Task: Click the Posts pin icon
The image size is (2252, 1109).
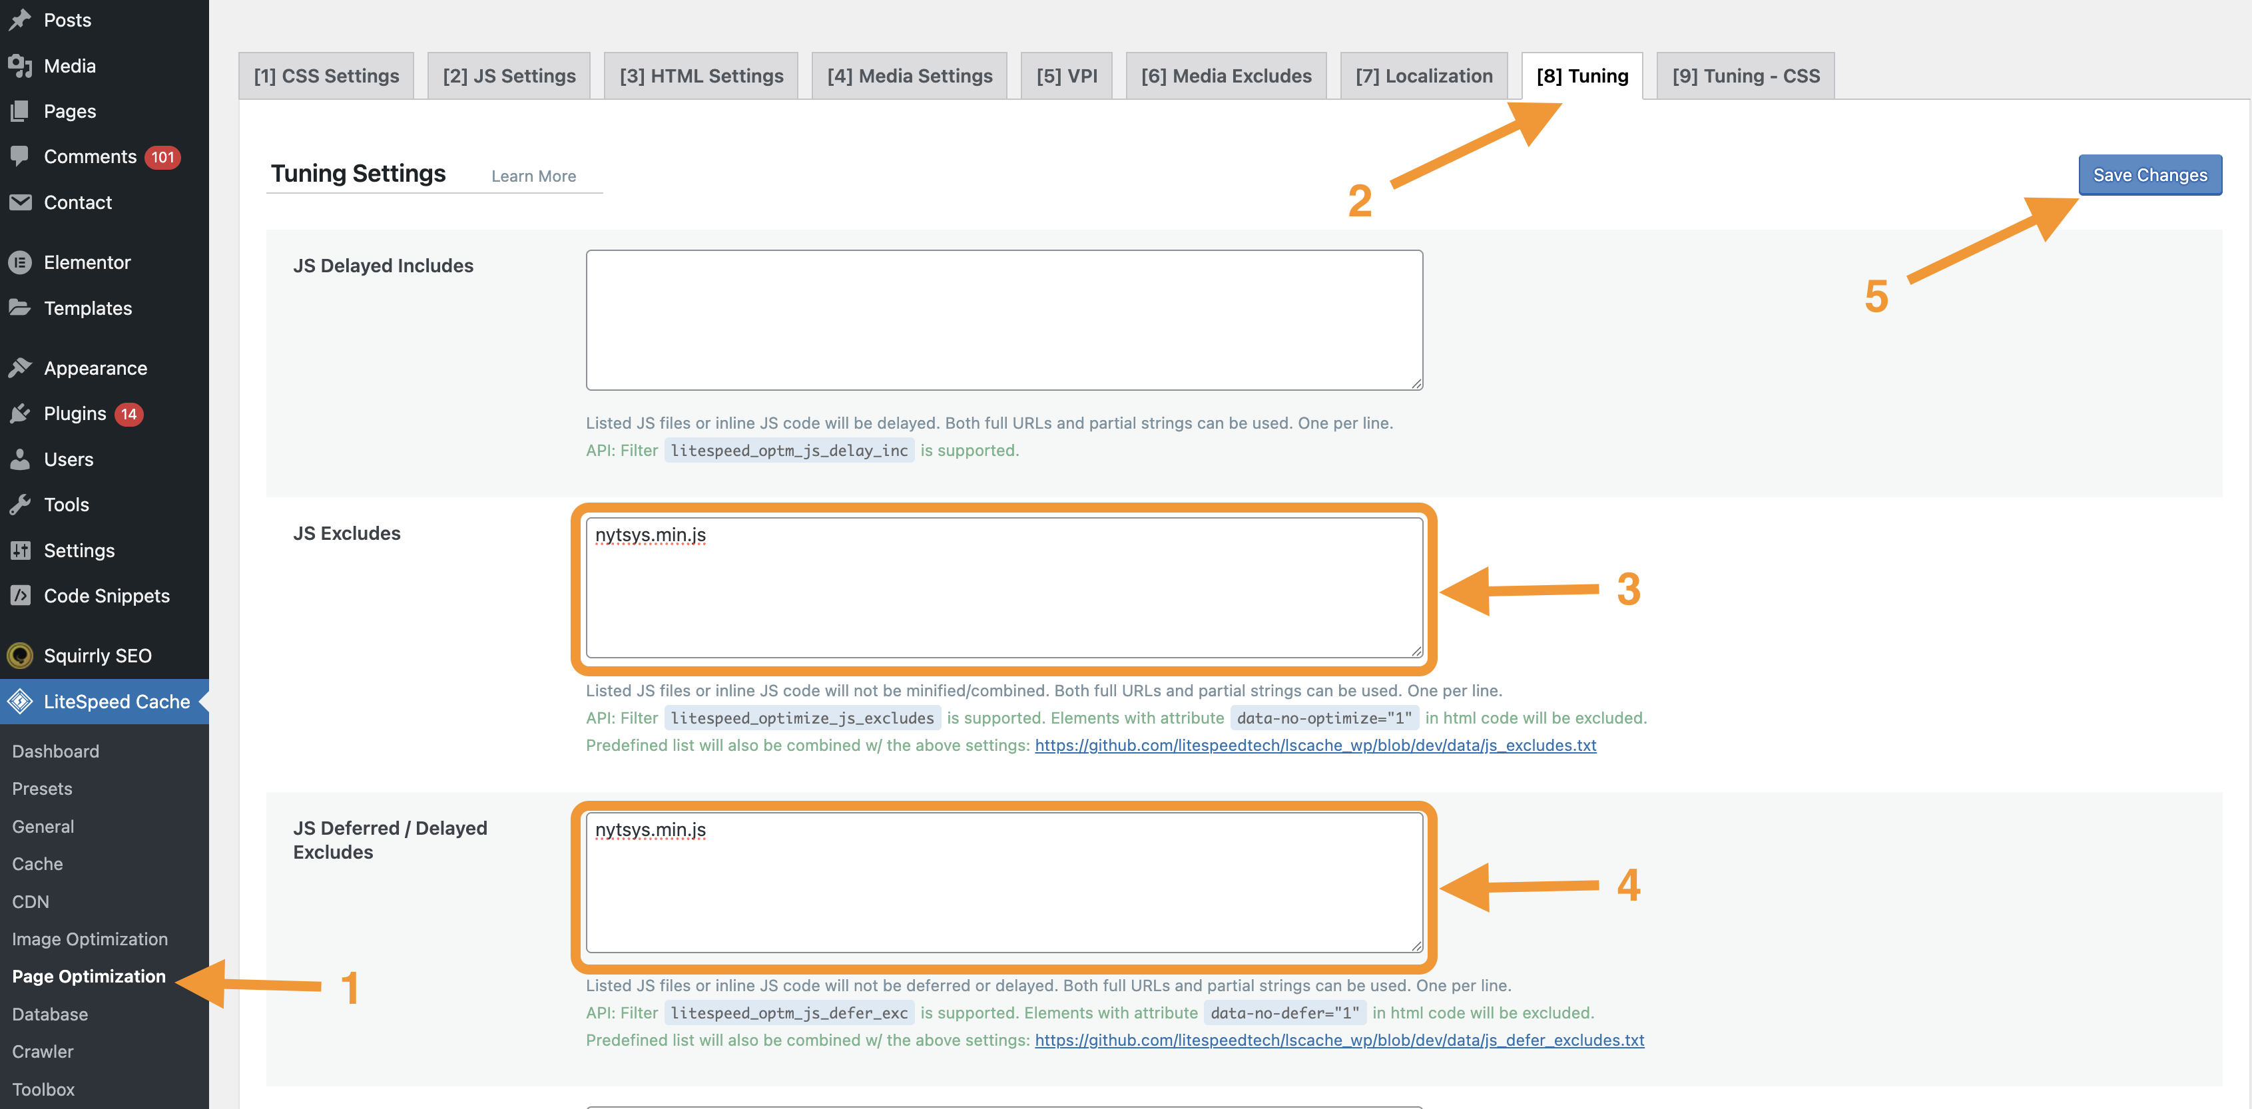Action: point(20,19)
